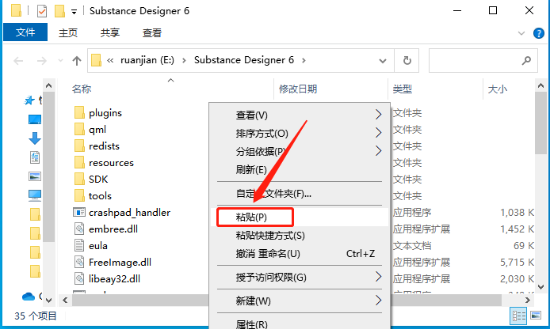Sort by the 类型 column header
Viewport: 550px width, 329px height.
403,89
